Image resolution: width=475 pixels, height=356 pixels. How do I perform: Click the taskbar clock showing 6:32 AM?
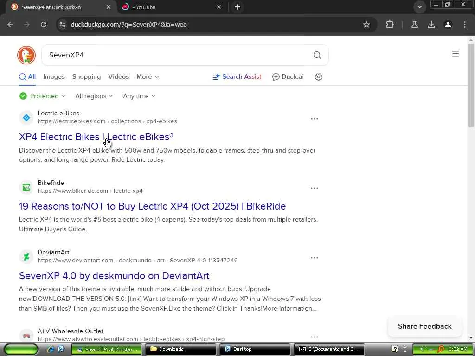(458, 350)
